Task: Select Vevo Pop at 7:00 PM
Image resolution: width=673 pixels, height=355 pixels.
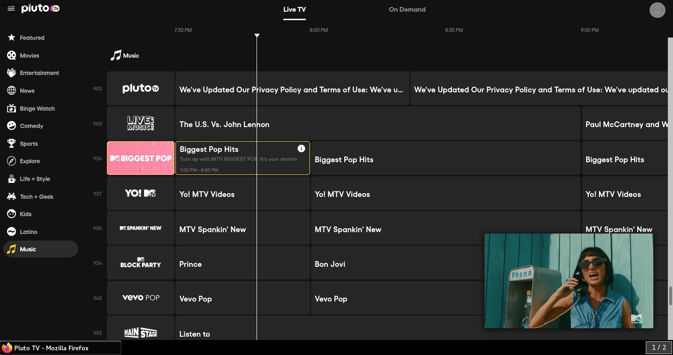Action: 242,298
